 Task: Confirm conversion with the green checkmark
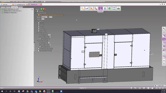[41, 9]
